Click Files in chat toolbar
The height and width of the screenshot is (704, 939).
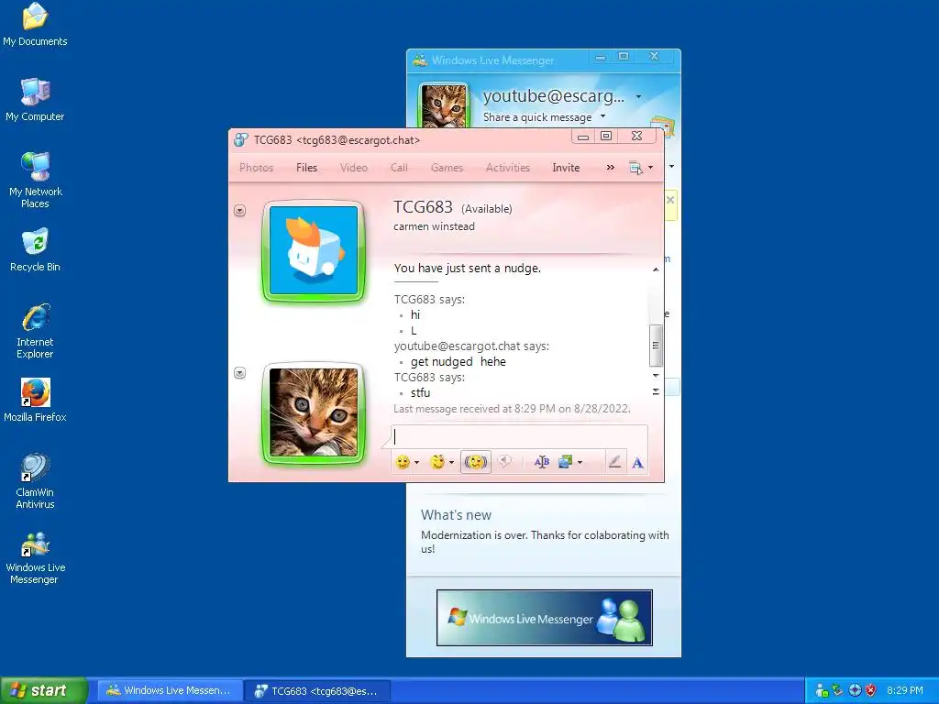coord(306,168)
